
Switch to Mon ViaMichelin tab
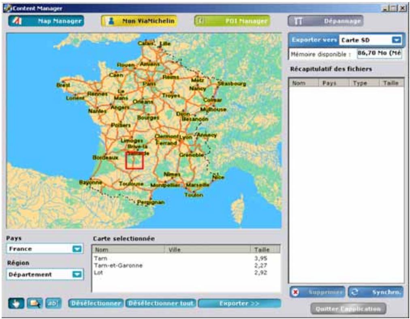pyautogui.click(x=139, y=21)
